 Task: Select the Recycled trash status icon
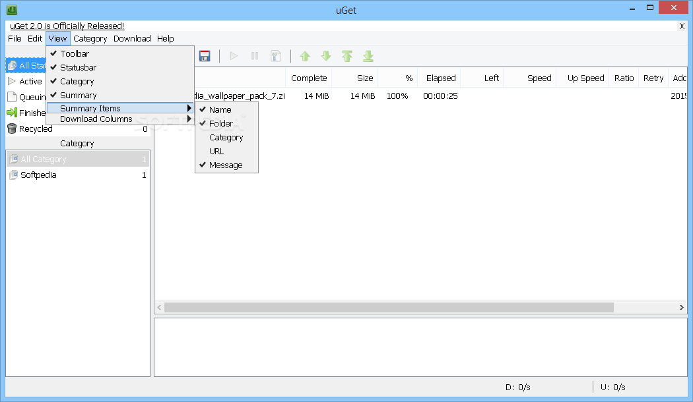coord(12,129)
